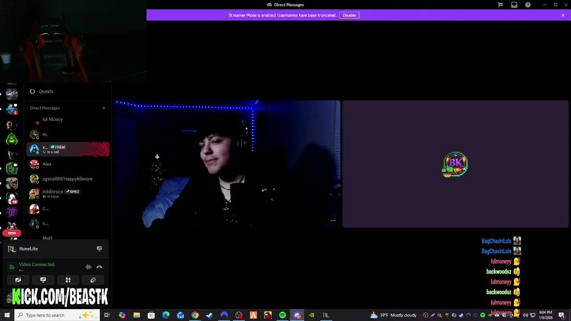Start an activity from the voice panel
This screenshot has height=321, width=571.
click(x=68, y=280)
